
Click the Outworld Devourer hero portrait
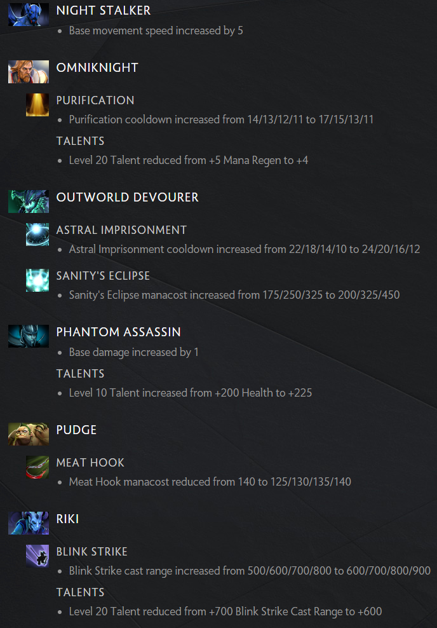point(29,201)
